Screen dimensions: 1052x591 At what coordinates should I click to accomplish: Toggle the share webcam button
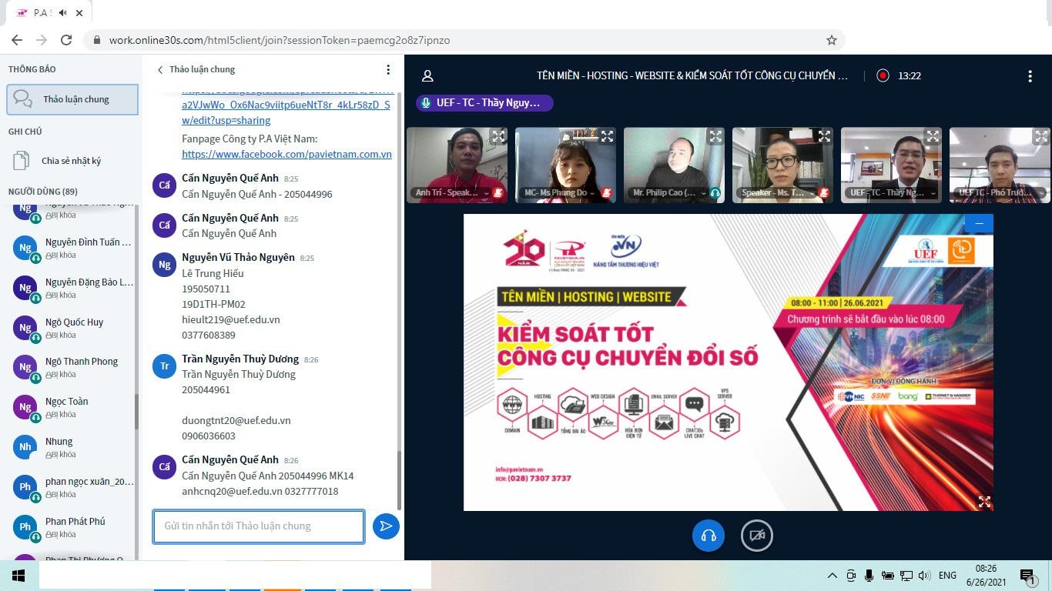tap(757, 536)
